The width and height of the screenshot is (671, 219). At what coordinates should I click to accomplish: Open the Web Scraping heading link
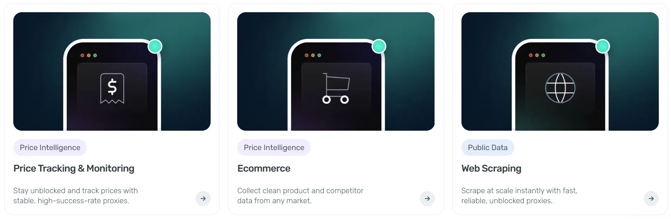pos(491,168)
